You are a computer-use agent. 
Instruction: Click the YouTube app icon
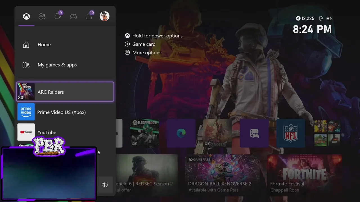coord(26,132)
